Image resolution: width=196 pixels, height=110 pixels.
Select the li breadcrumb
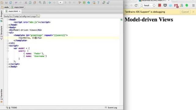coord(38,16)
